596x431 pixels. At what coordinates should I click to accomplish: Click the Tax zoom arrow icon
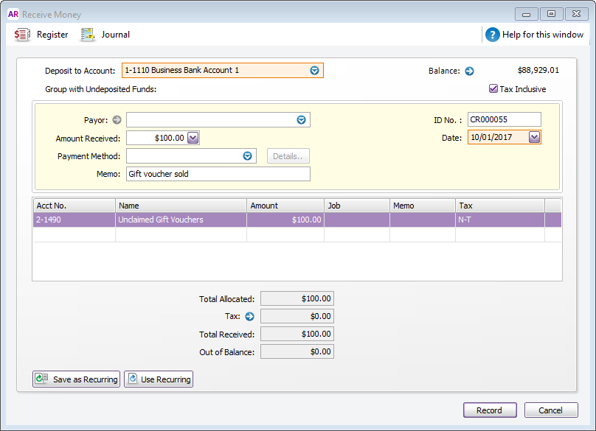249,317
